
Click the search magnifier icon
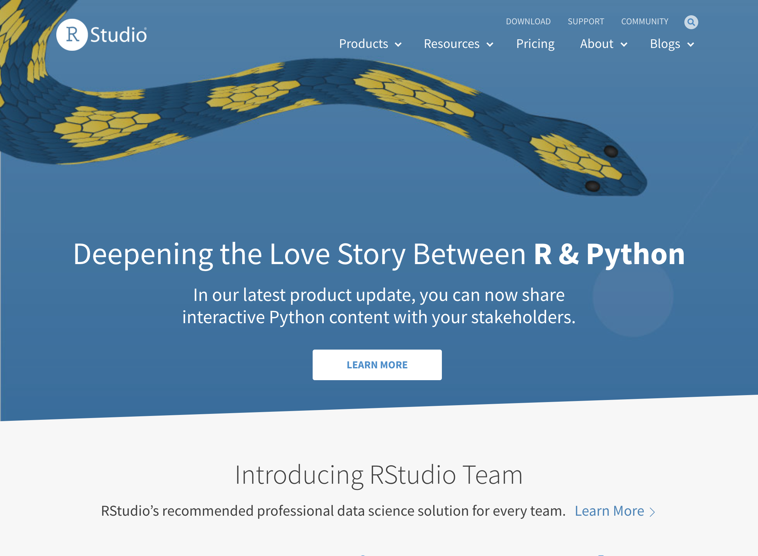click(691, 22)
